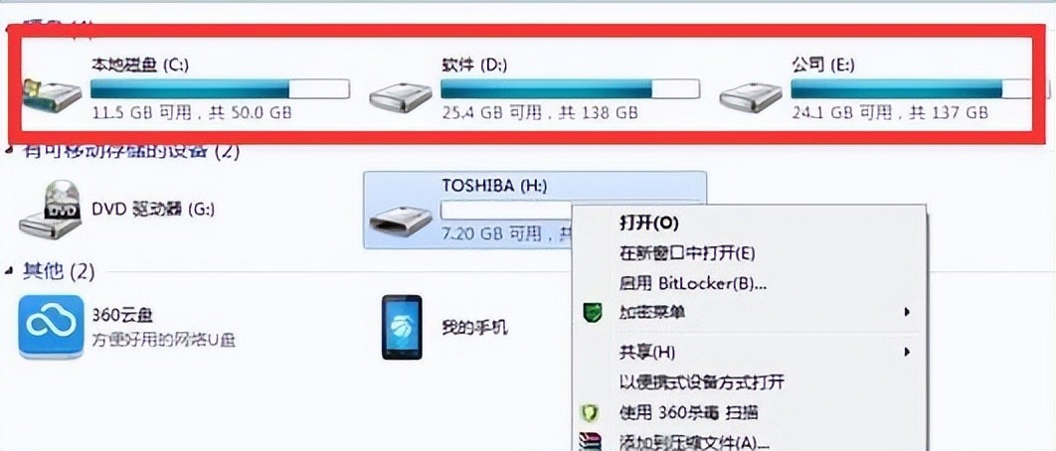
Task: Click the 其他 (2) group header text
Action: [60, 272]
